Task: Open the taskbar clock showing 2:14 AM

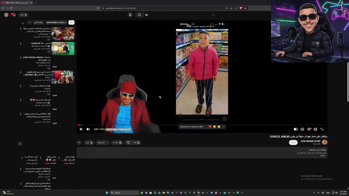Action: 343,193
